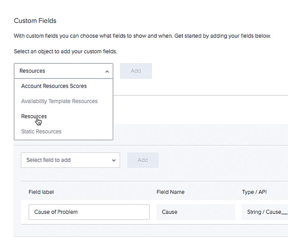Click the Field Name column header
Viewport: 288px width, 251px height.
coord(170,192)
